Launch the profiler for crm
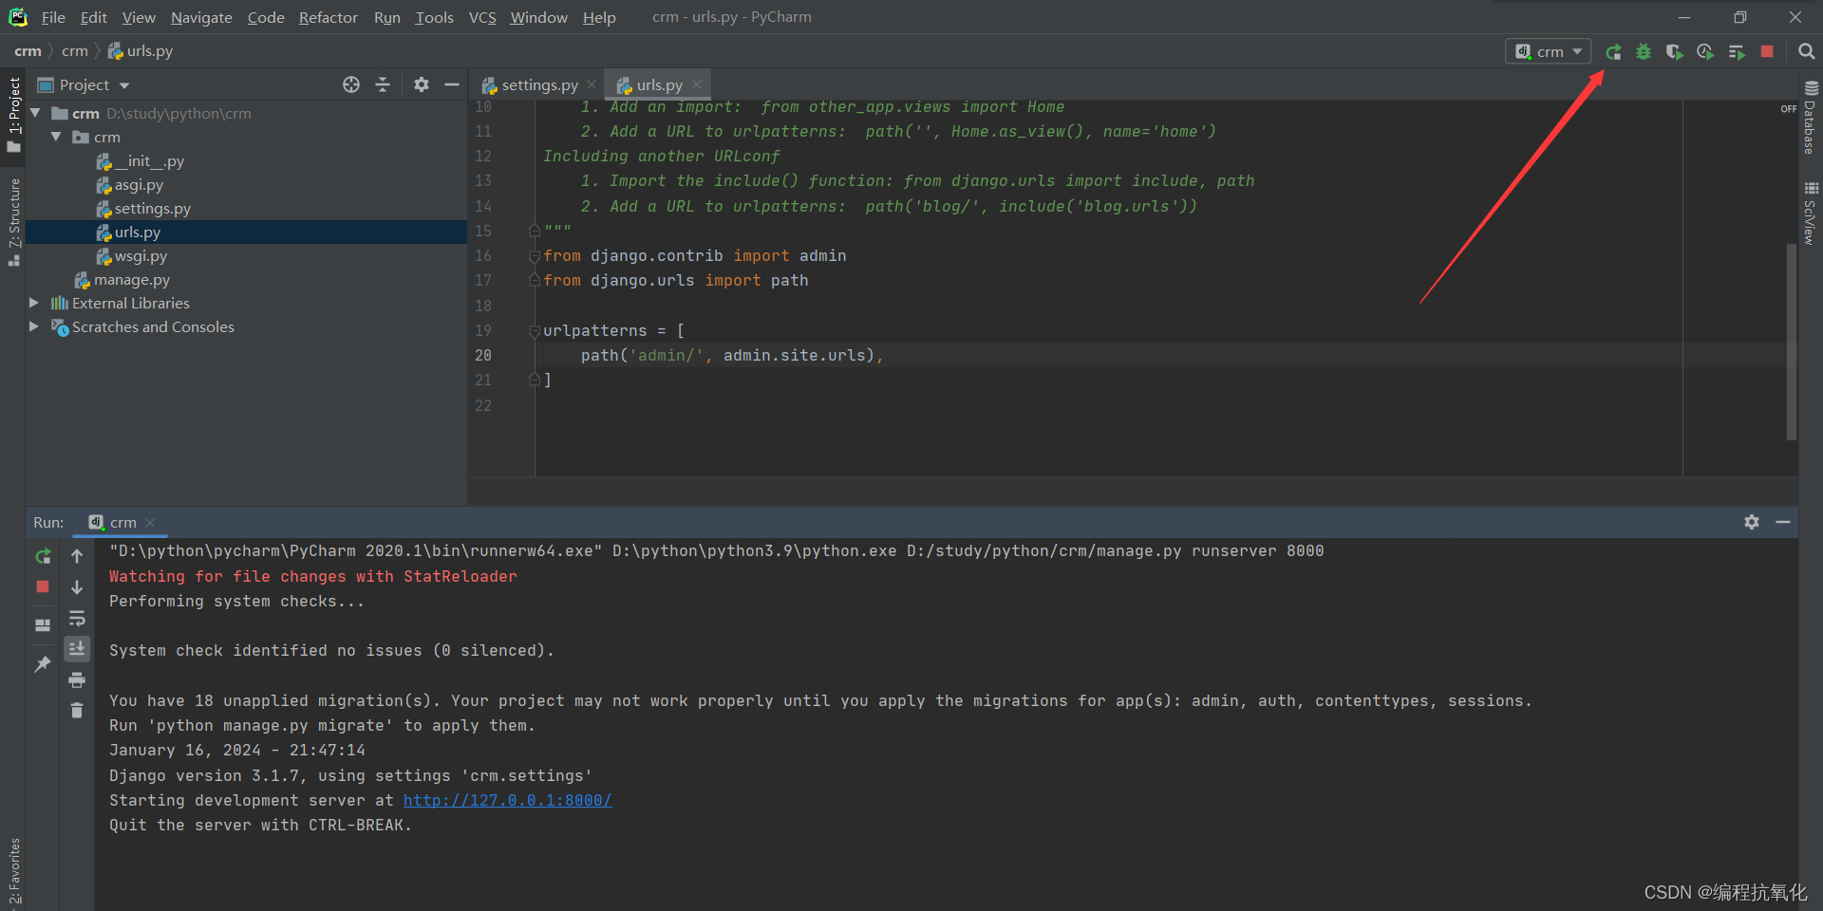Image resolution: width=1823 pixels, height=911 pixels. point(1705,51)
